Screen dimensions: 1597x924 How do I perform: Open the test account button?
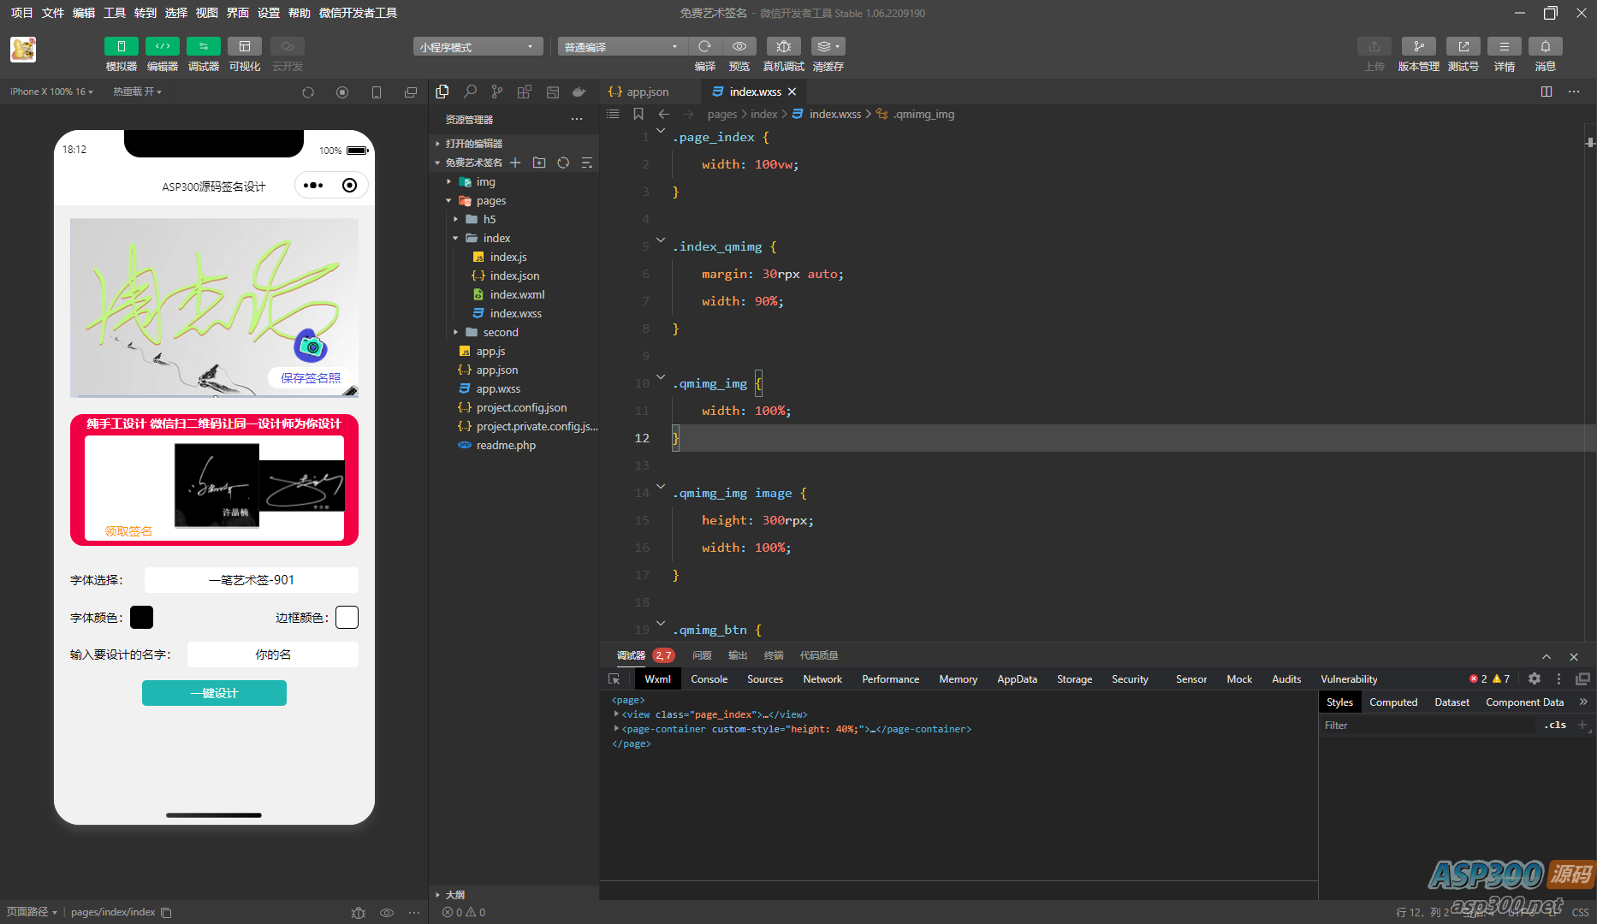pos(1463,46)
